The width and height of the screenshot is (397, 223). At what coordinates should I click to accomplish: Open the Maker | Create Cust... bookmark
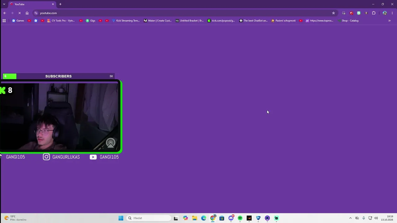pos(158,21)
